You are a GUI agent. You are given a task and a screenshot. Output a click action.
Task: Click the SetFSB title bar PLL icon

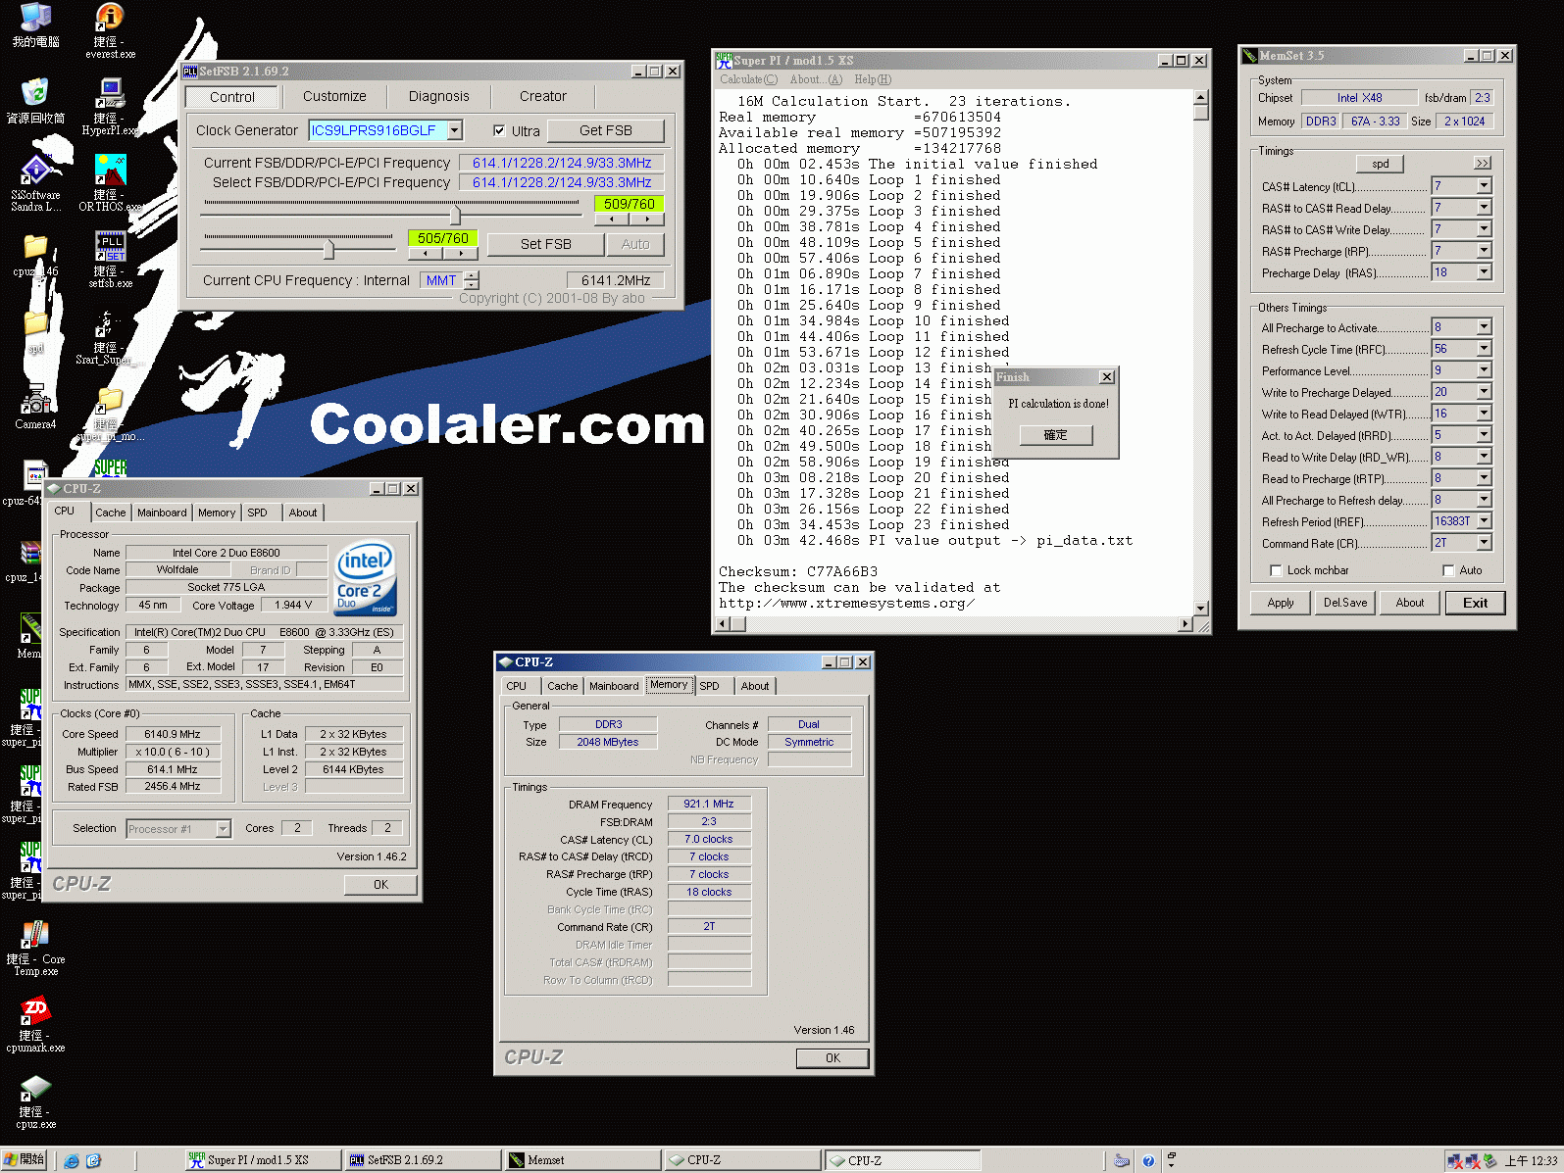tap(190, 72)
